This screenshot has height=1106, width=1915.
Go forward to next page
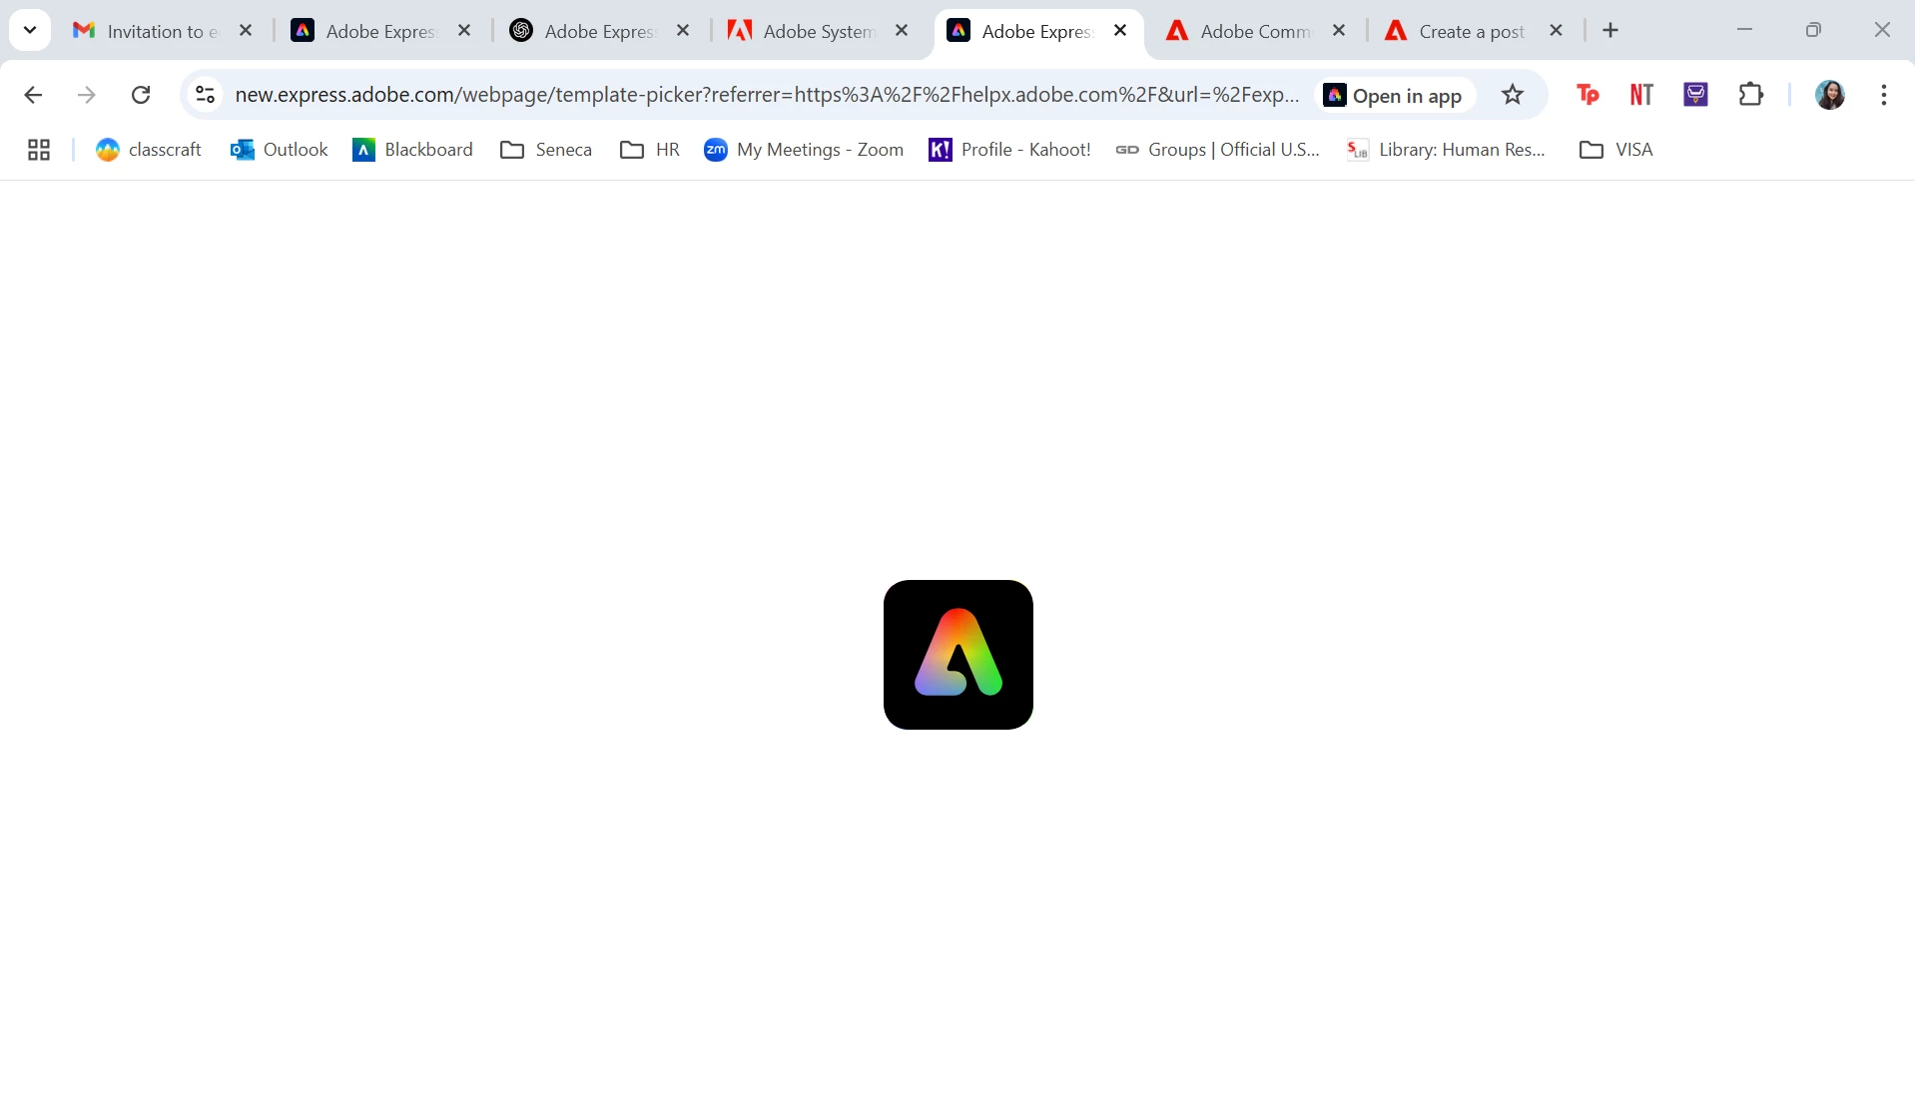point(87,95)
